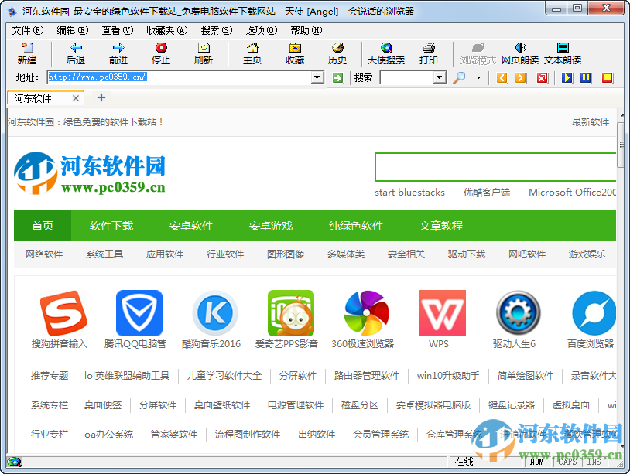Open the 选项 menu
This screenshot has height=474, width=630.
coord(261,30)
